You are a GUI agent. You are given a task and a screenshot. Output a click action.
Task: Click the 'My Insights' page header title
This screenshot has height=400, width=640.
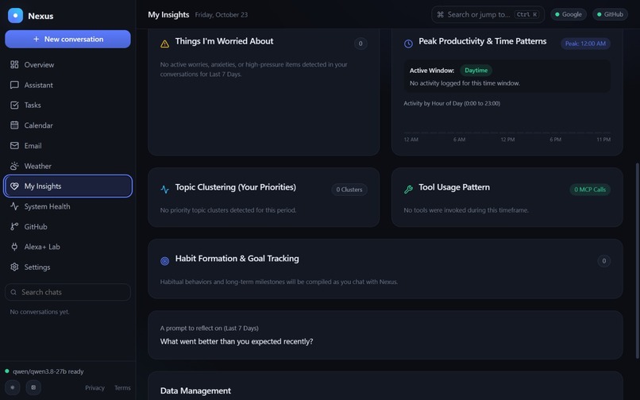point(168,15)
